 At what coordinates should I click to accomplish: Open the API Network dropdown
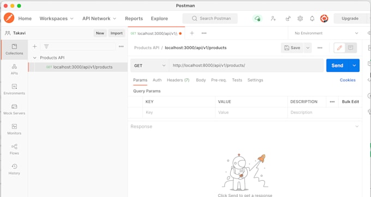point(99,19)
